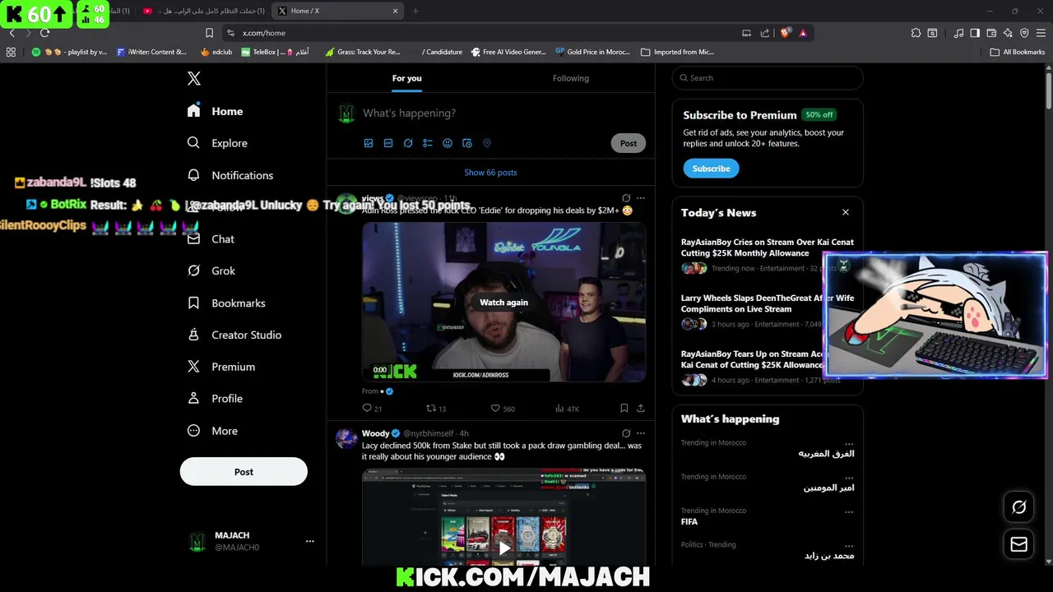Add a GIF to the new post
The width and height of the screenshot is (1053, 592).
[x=388, y=143]
